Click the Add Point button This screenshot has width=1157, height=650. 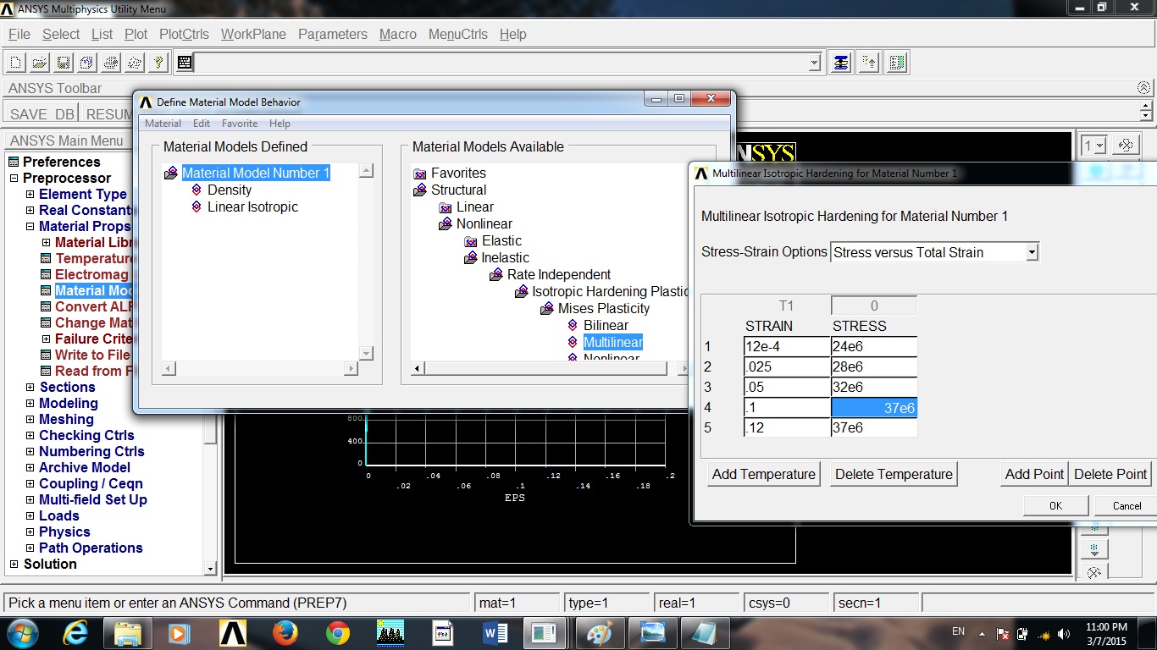tap(1034, 474)
